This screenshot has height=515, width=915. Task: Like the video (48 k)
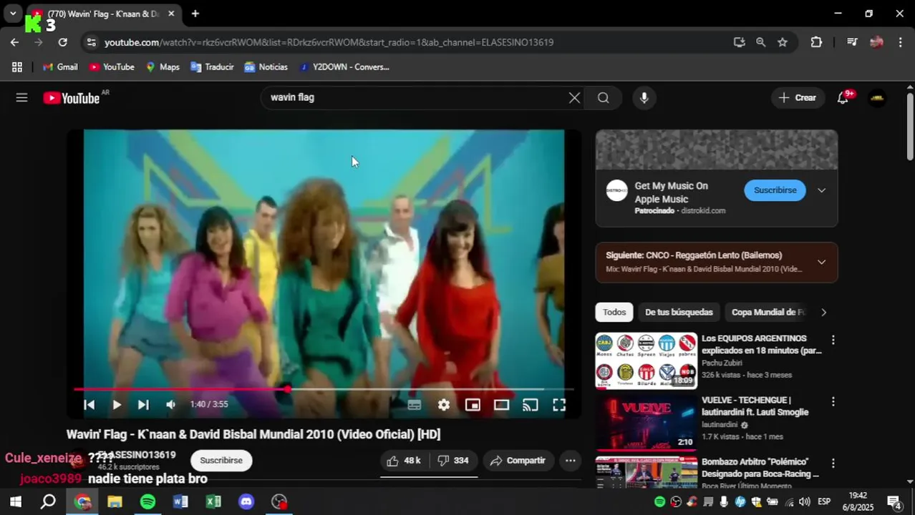[404, 461]
